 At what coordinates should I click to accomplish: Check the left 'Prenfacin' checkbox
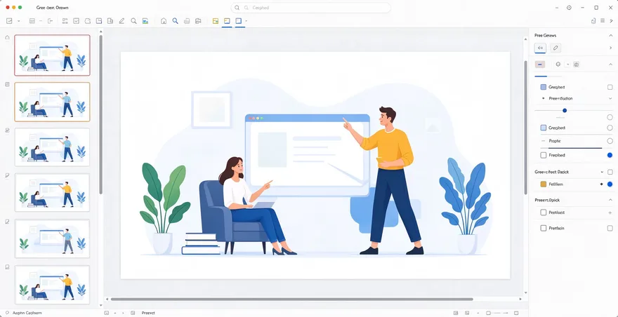[543, 228]
